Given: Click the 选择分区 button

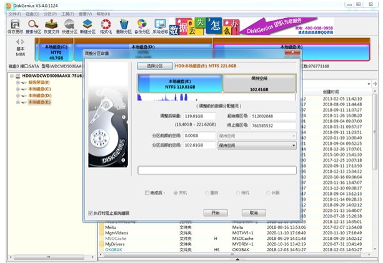Looking at the screenshot, I should [155, 66].
